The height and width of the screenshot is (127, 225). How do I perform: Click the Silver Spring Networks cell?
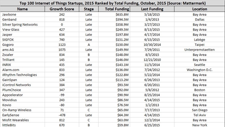tap(22, 25)
